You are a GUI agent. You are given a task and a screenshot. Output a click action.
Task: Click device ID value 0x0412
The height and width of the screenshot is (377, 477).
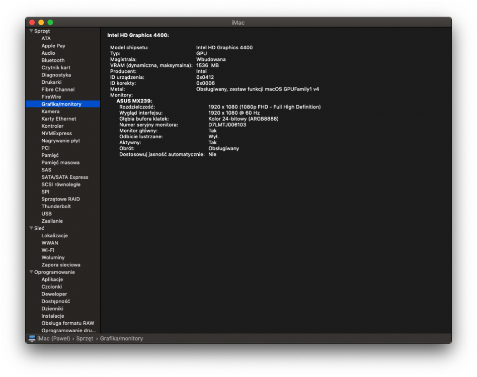click(205, 77)
